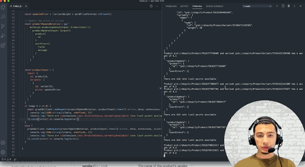Click line number 69 in the gutter
Screen dimensions: 305x167
(x=13, y=70)
